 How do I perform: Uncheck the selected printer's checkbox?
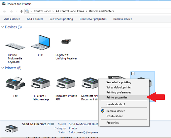click(133, 73)
